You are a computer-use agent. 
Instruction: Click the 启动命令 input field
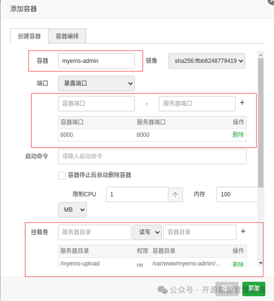click(152, 156)
